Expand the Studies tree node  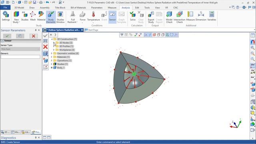[x=52, y=64]
